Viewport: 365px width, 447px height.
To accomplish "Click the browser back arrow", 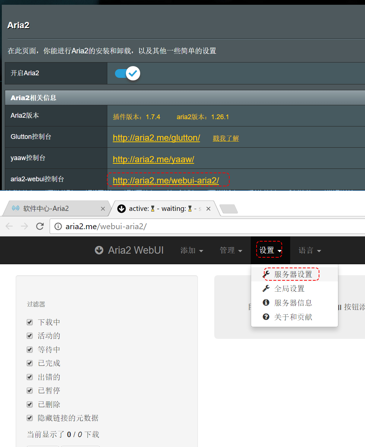I will [x=9, y=226].
